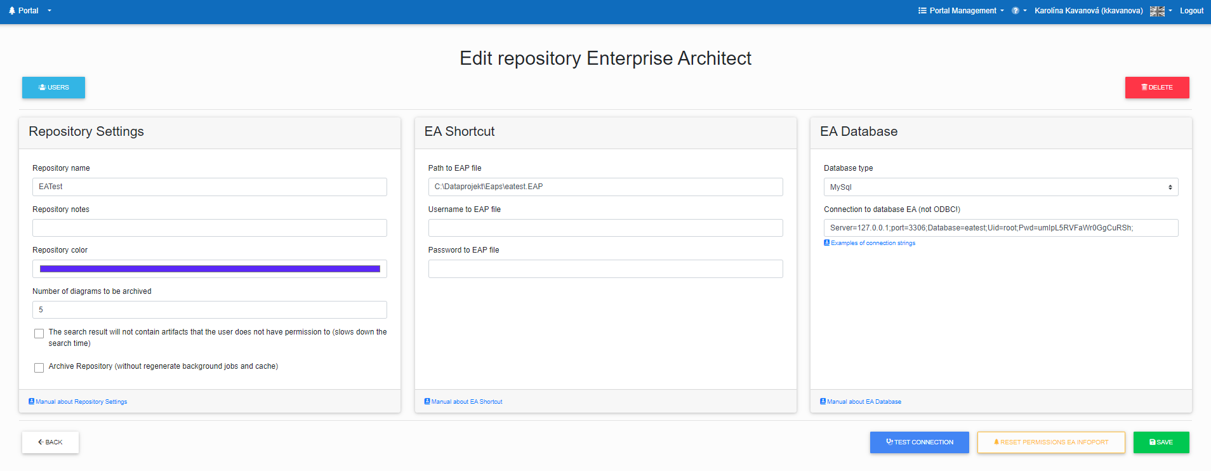1211x471 pixels.
Task: Click the Repository notes field
Action: (209, 228)
